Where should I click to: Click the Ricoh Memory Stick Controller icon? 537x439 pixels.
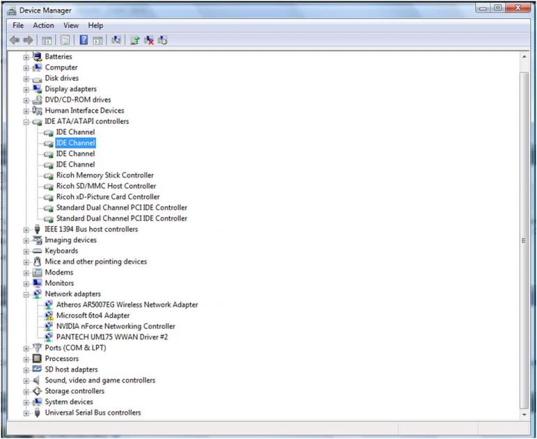pyautogui.click(x=49, y=176)
